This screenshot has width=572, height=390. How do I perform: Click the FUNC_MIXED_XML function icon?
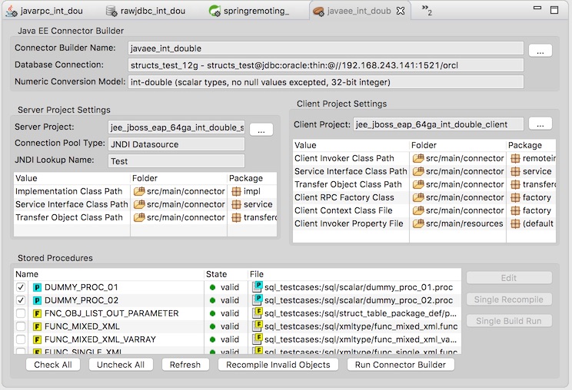[36, 326]
